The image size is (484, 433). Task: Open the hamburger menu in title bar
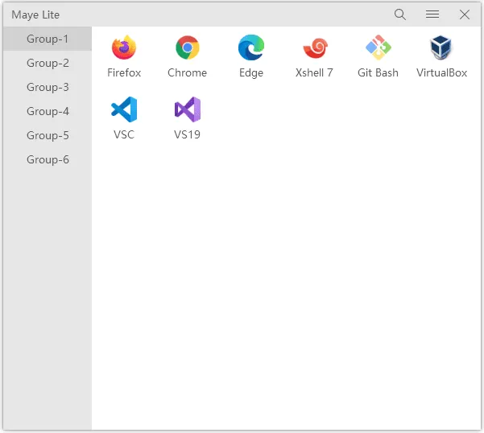(432, 14)
